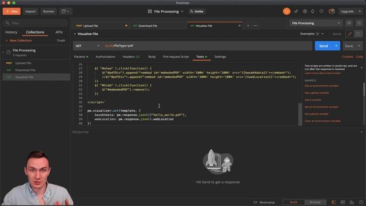Open the manage environments sliders icon
The image size is (366, 206).
(359, 23)
